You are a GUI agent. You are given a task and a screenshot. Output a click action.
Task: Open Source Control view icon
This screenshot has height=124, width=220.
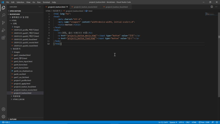[3, 23]
